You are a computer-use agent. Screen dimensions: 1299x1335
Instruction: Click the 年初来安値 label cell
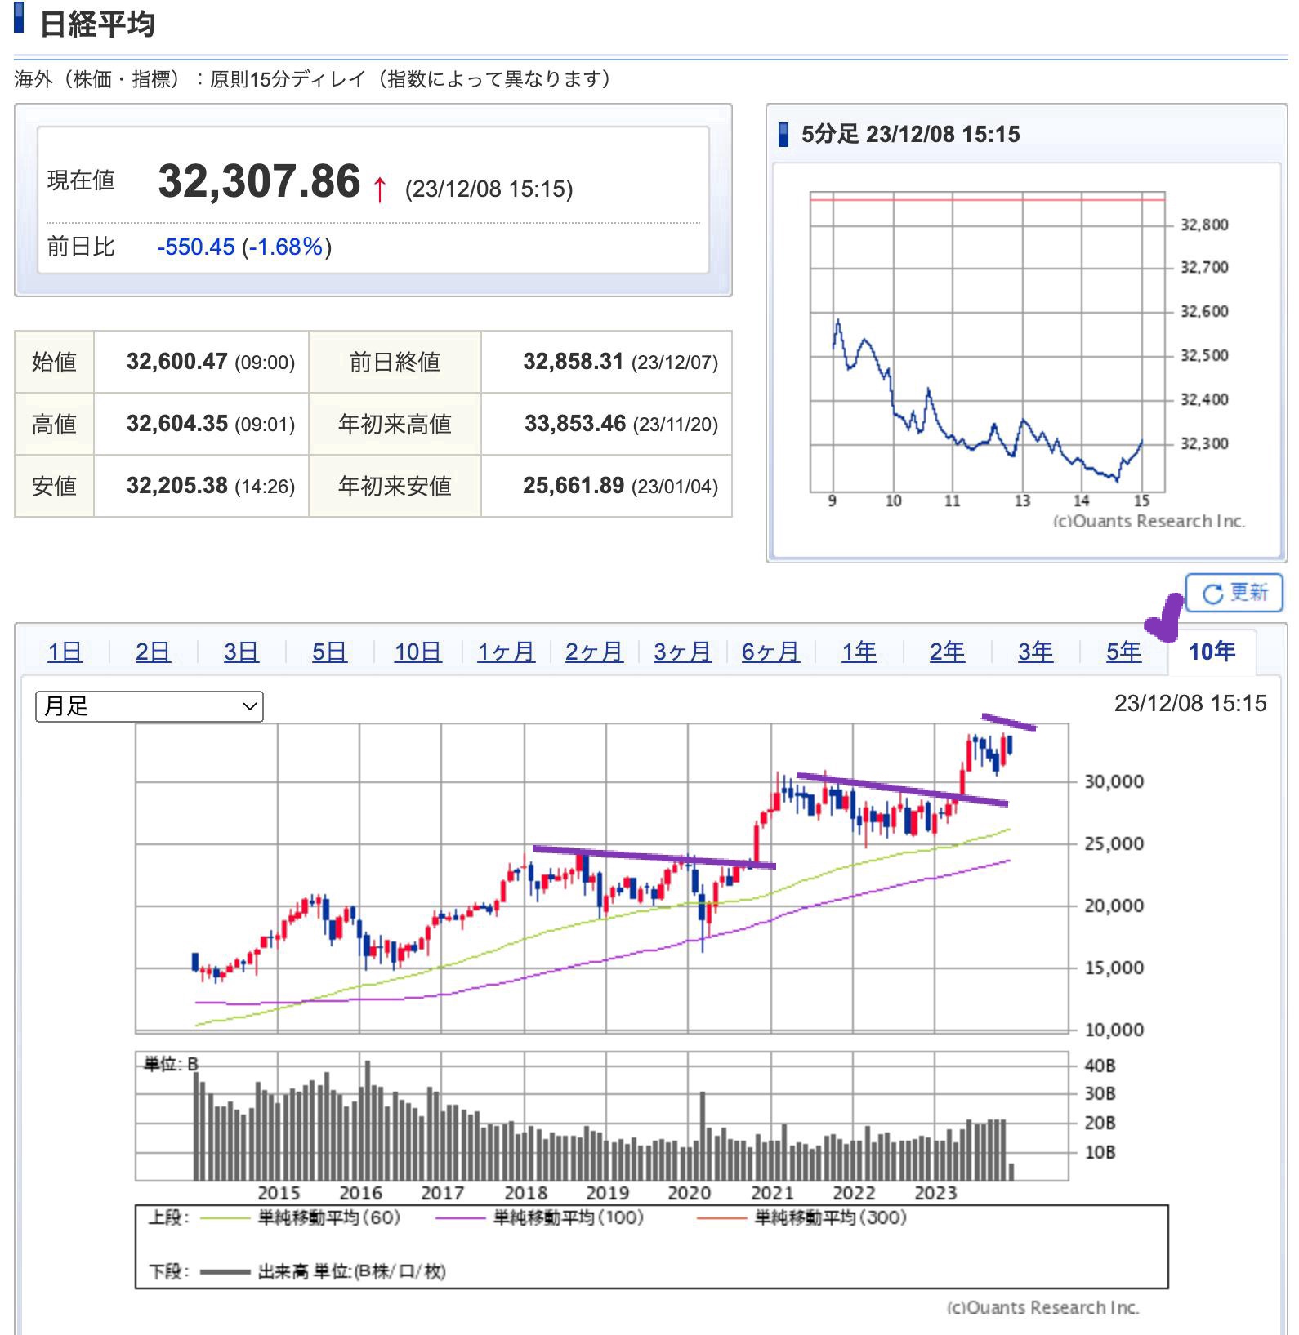[395, 486]
